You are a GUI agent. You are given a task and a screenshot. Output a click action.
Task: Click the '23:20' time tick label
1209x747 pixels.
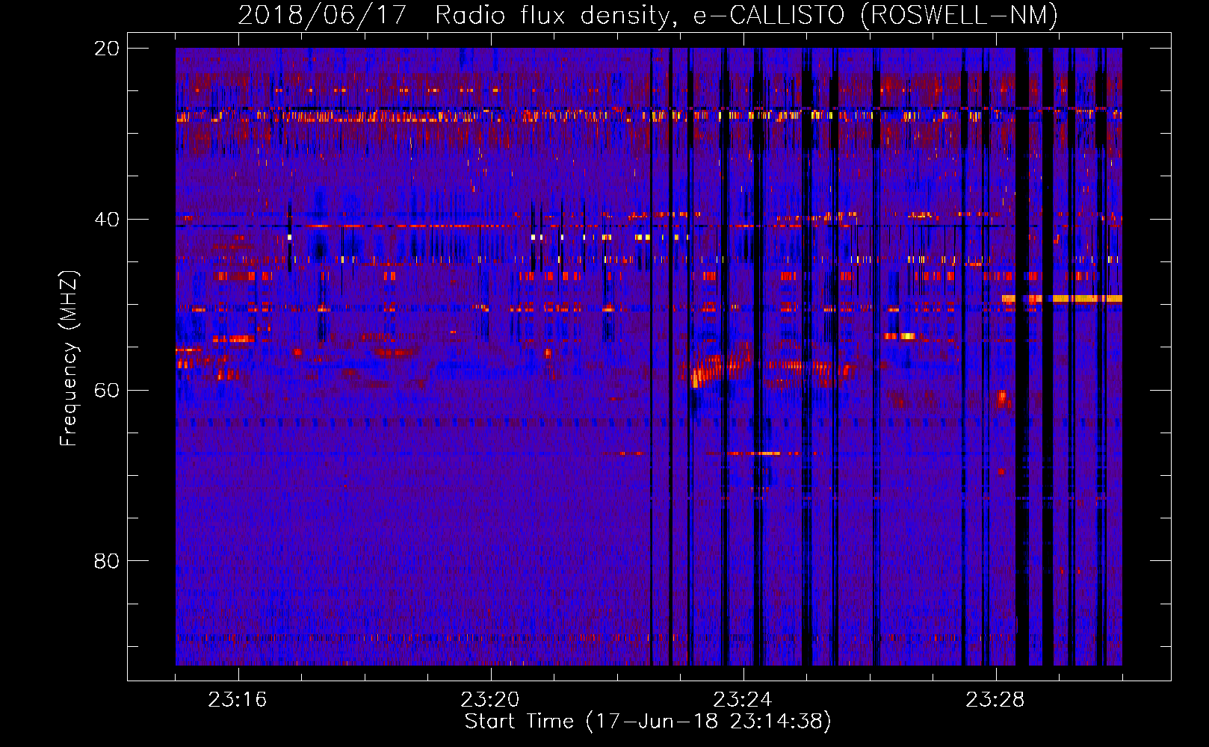click(489, 700)
